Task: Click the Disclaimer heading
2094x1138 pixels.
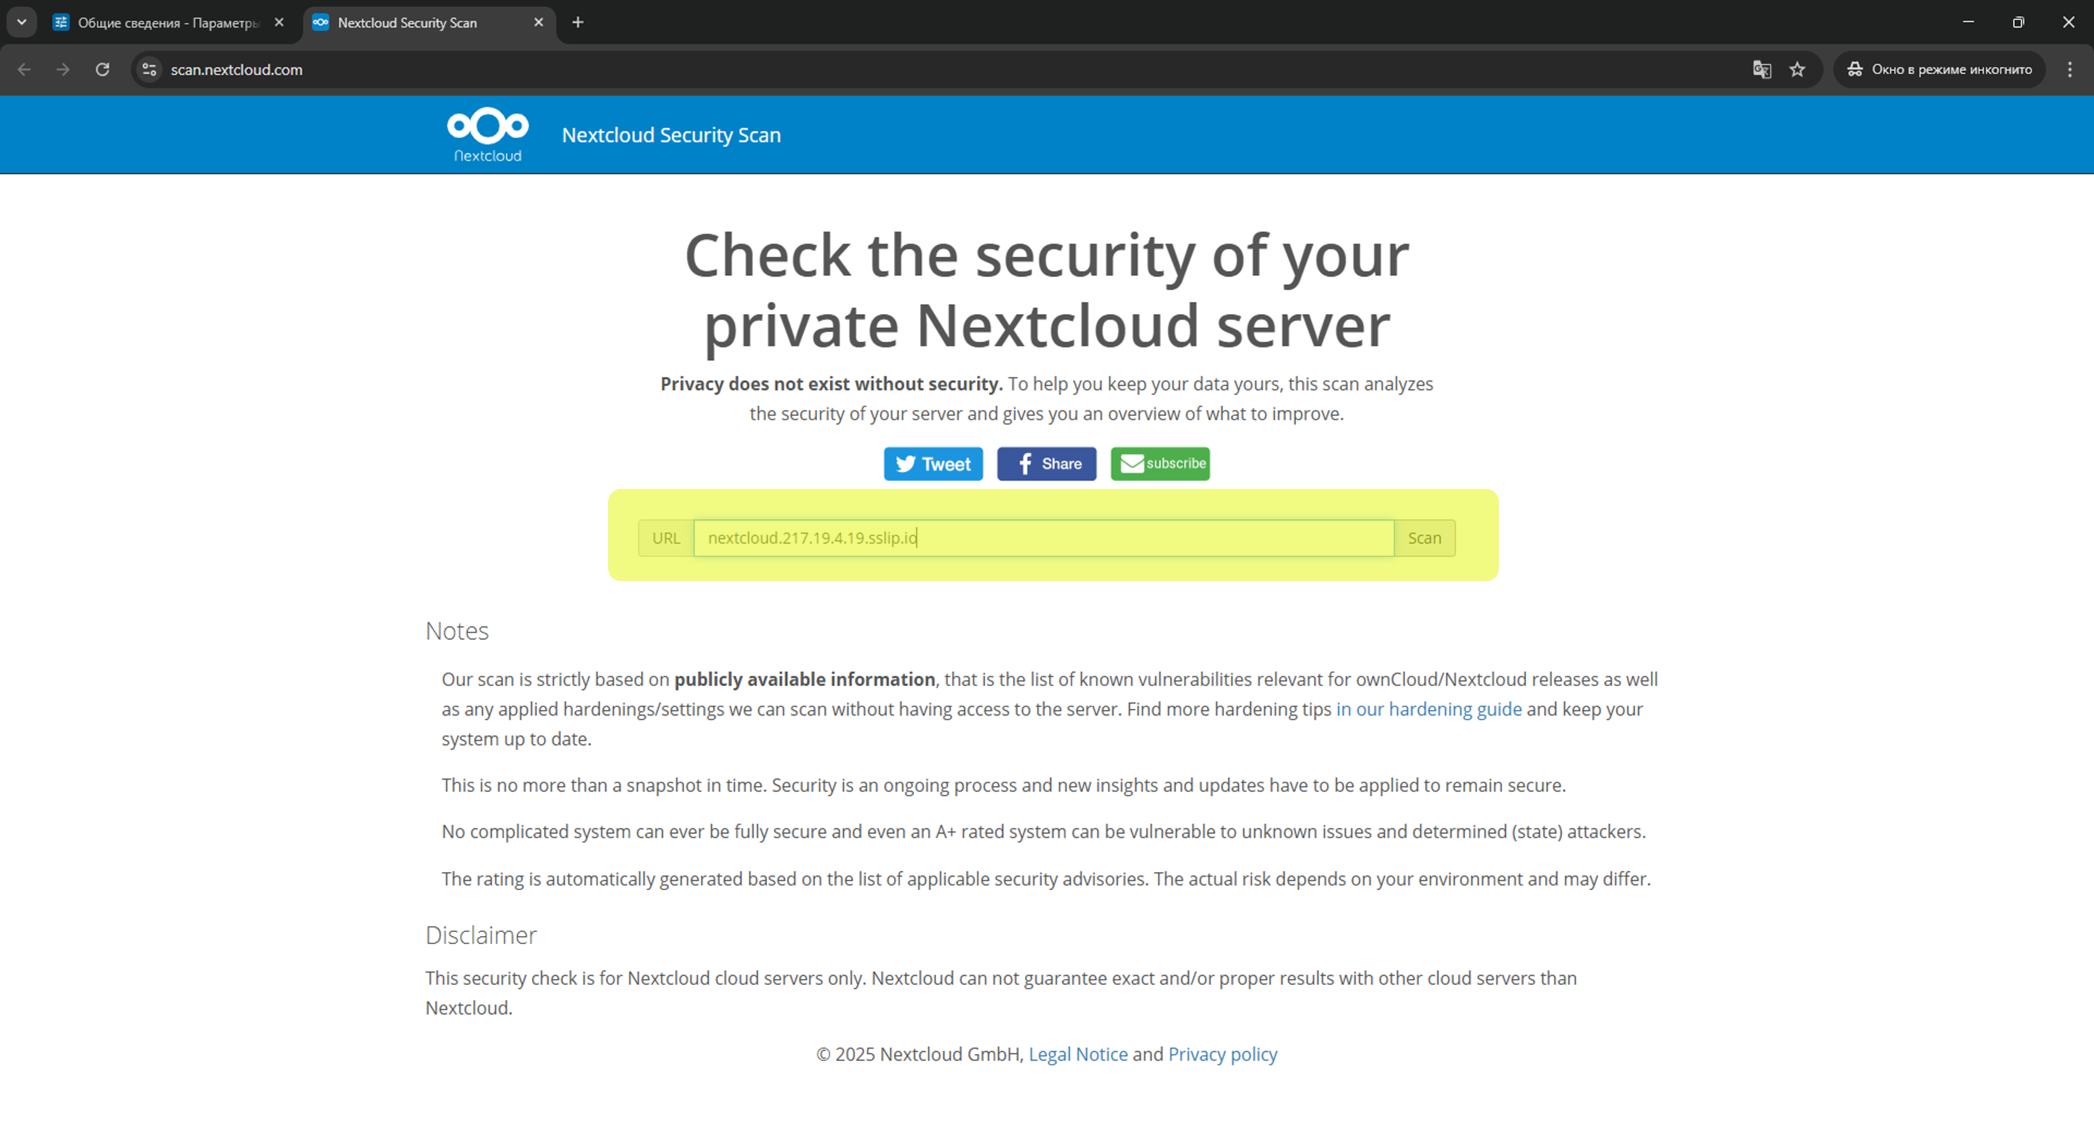Action: point(481,935)
